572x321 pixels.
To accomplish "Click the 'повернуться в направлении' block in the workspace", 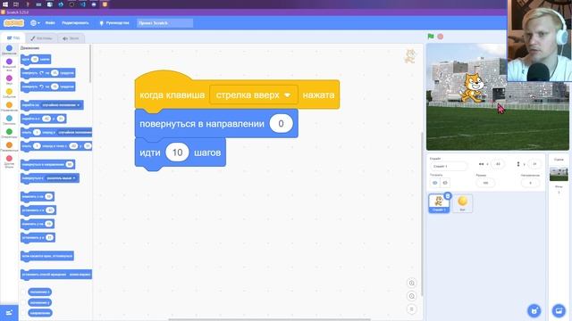I will click(x=201, y=124).
